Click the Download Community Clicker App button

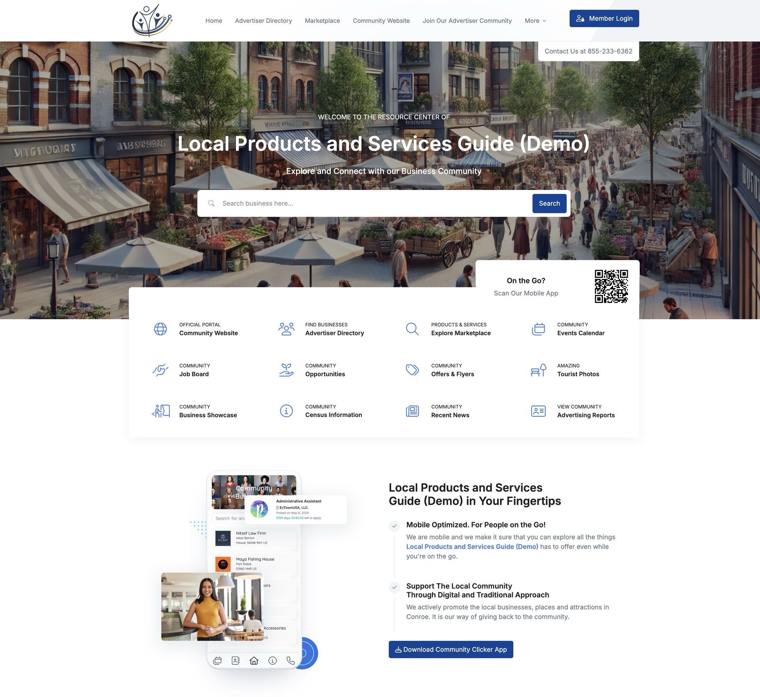450,649
